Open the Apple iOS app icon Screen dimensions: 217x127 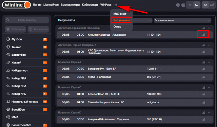(183, 5)
